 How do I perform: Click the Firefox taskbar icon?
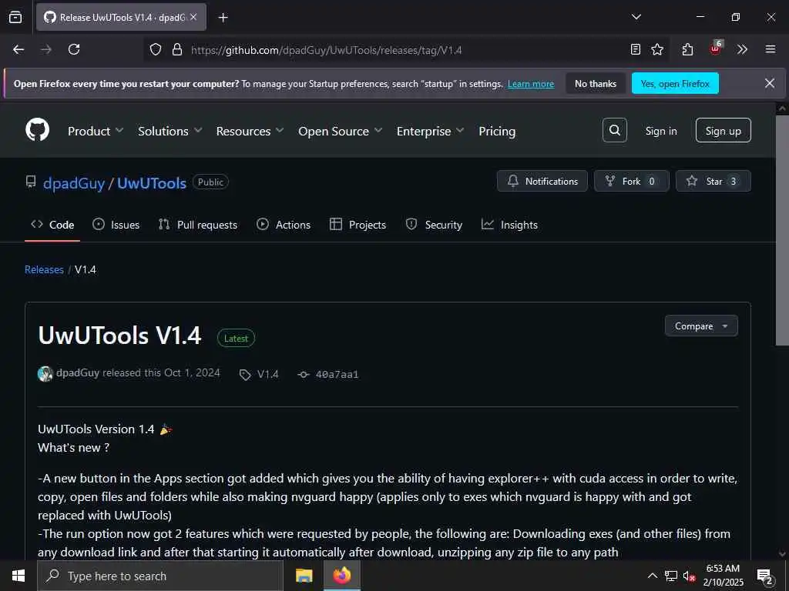pos(341,576)
